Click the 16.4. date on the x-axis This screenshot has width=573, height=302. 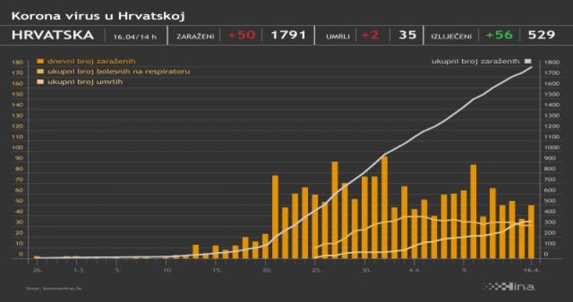[x=531, y=271]
